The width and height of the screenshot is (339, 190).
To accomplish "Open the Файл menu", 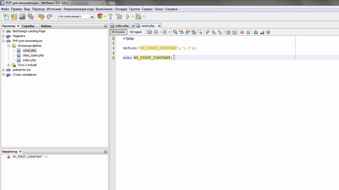I will (5, 9).
